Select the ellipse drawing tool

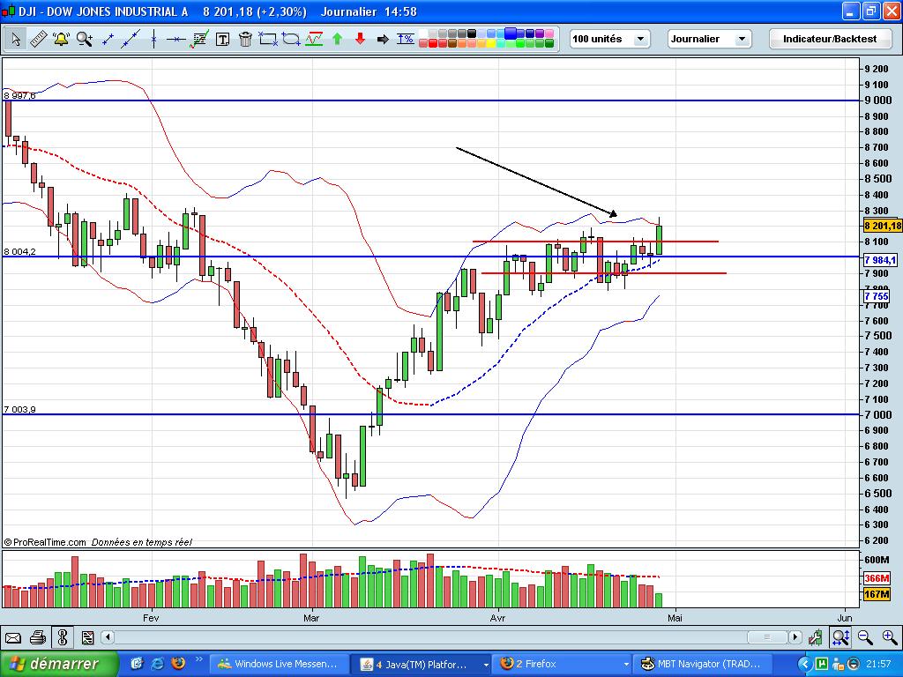(x=291, y=39)
